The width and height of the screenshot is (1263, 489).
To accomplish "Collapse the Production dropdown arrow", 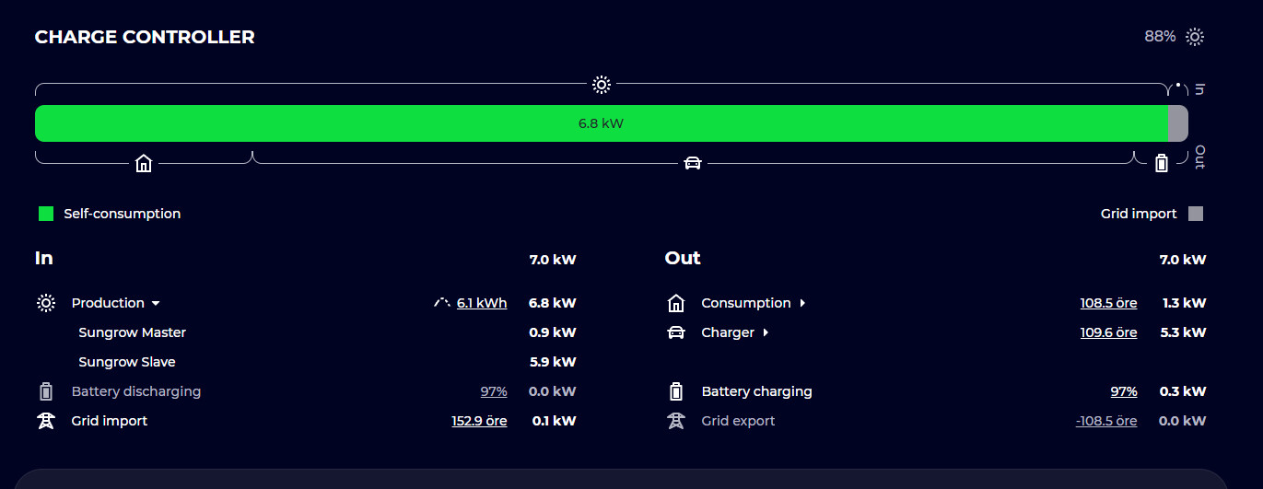I will coord(156,303).
